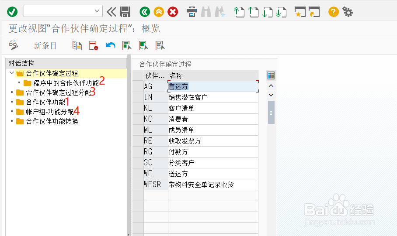Click the 售达方 name field
The image size is (397, 236).
213,86
